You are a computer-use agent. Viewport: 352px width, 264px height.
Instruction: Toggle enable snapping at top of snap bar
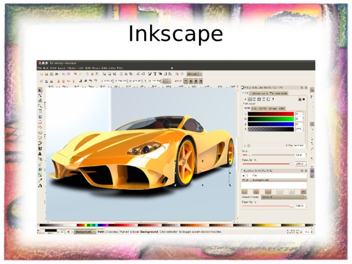coord(312,90)
